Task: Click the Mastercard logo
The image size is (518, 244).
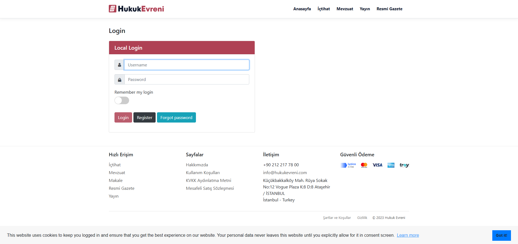Action: pos(364,165)
